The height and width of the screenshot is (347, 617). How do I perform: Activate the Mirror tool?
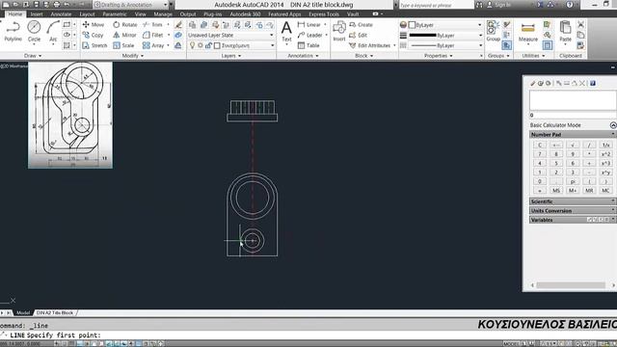pos(124,35)
